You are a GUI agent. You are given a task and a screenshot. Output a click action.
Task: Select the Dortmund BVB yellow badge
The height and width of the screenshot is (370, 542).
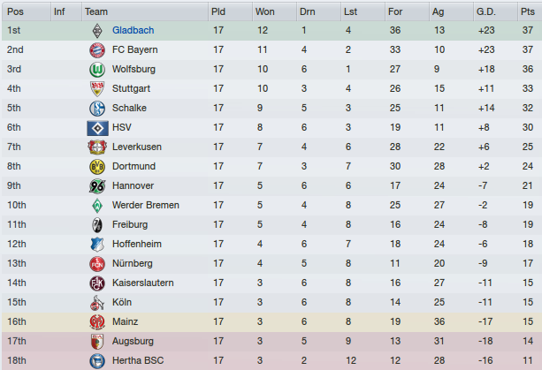97,167
